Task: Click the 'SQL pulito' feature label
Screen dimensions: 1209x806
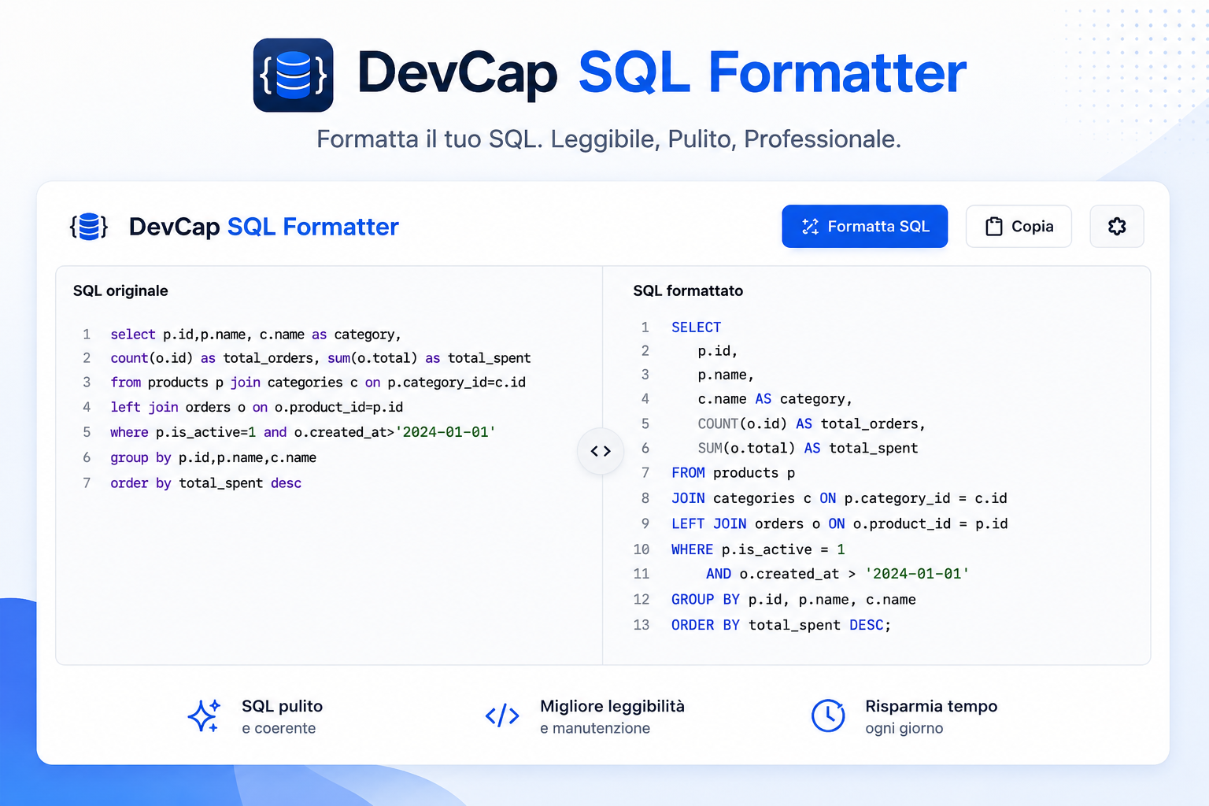Action: click(282, 706)
